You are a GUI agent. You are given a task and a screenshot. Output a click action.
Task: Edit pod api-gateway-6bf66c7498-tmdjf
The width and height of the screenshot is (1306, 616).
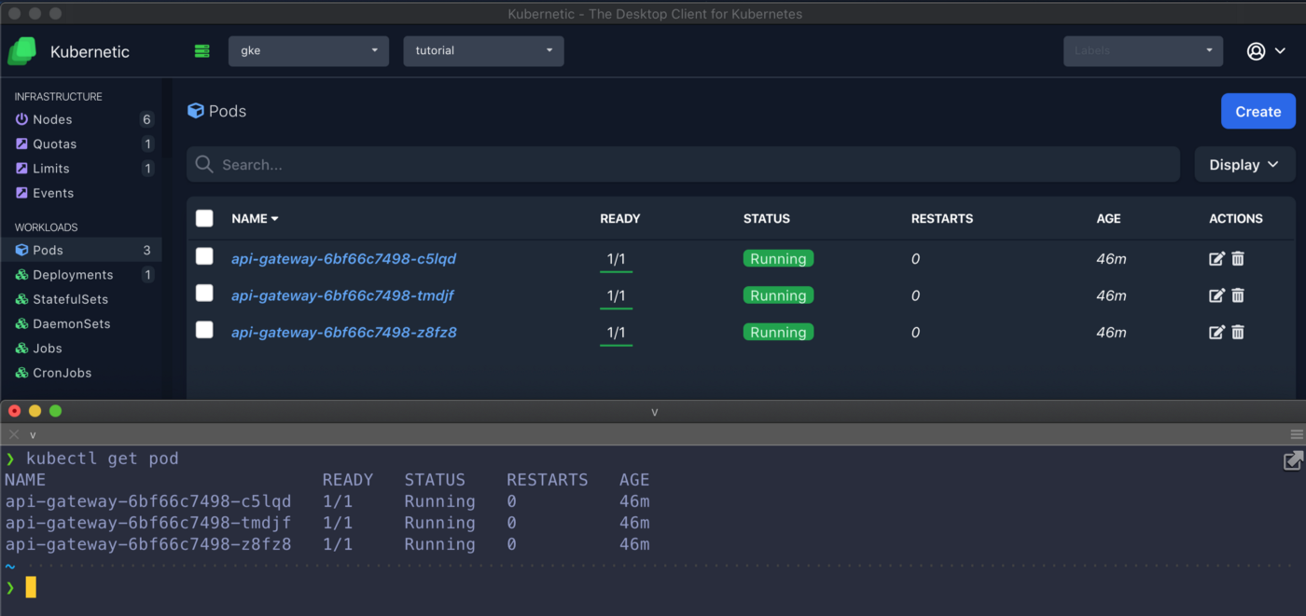pos(1216,295)
